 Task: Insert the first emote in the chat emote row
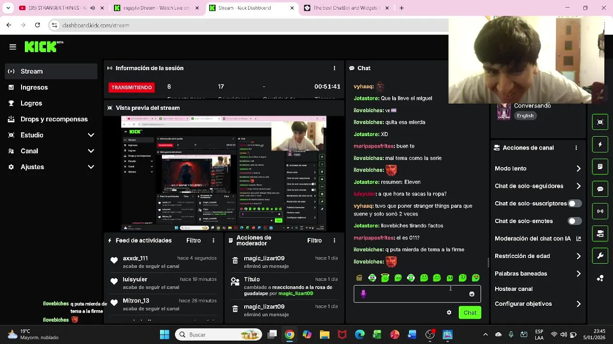coord(359,278)
